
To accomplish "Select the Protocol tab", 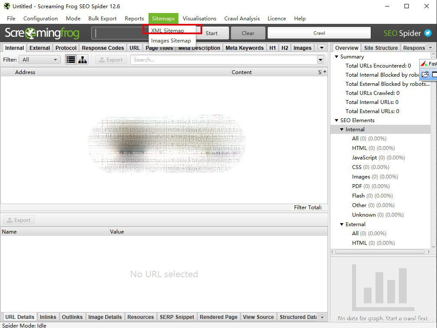I will pos(66,48).
